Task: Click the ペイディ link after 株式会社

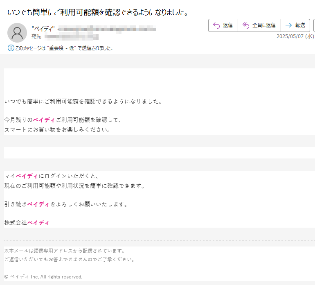Action: pyautogui.click(x=38, y=223)
